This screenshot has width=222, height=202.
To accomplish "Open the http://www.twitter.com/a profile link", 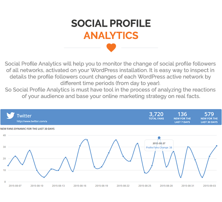I will [x=32, y=121].
